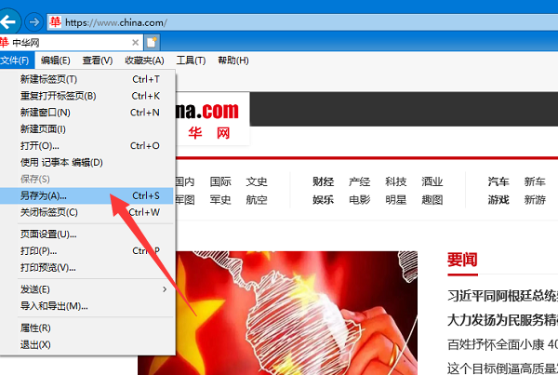Close the 中华网 tab
The width and height of the screenshot is (558, 375).
(x=135, y=43)
